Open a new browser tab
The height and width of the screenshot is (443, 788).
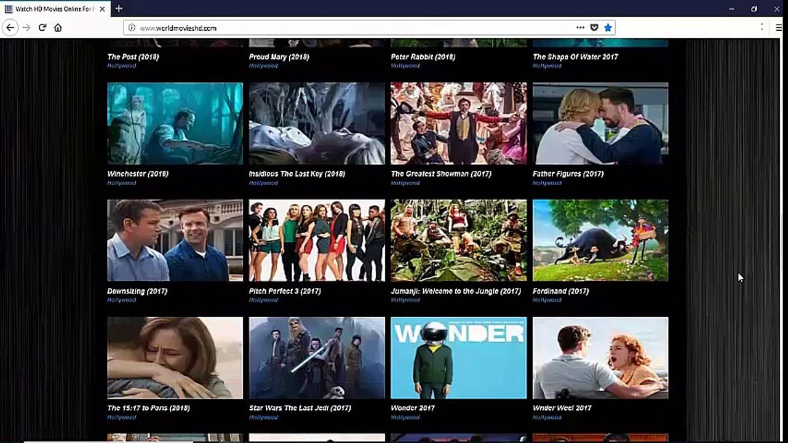[119, 9]
